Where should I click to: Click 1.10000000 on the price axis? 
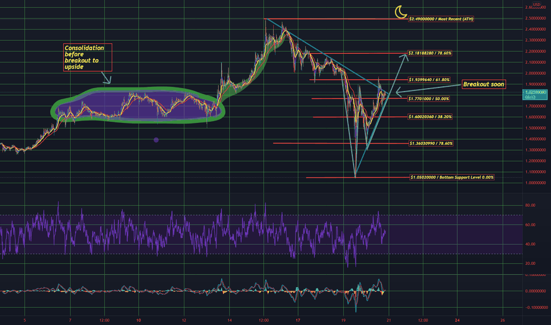[x=535, y=172]
